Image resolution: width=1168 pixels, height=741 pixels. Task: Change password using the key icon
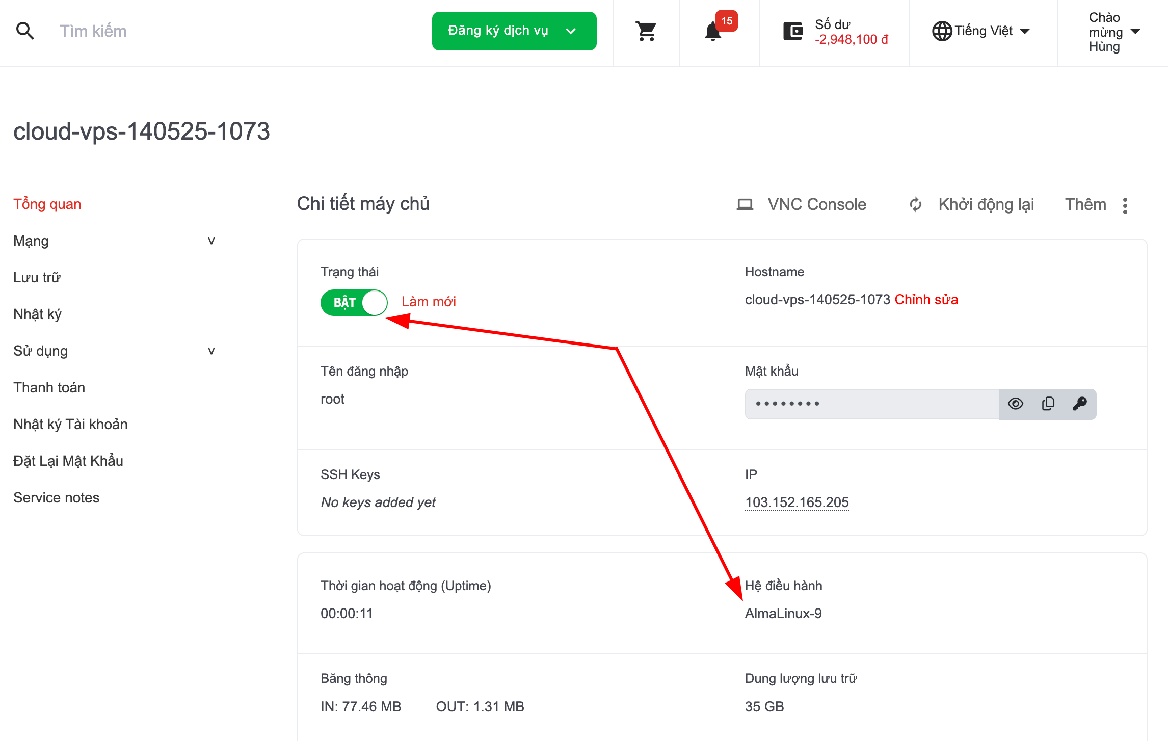point(1080,404)
